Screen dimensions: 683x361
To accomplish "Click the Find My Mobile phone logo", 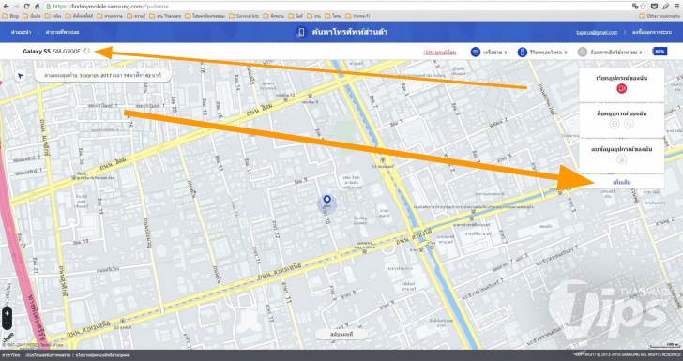I will click(x=301, y=32).
